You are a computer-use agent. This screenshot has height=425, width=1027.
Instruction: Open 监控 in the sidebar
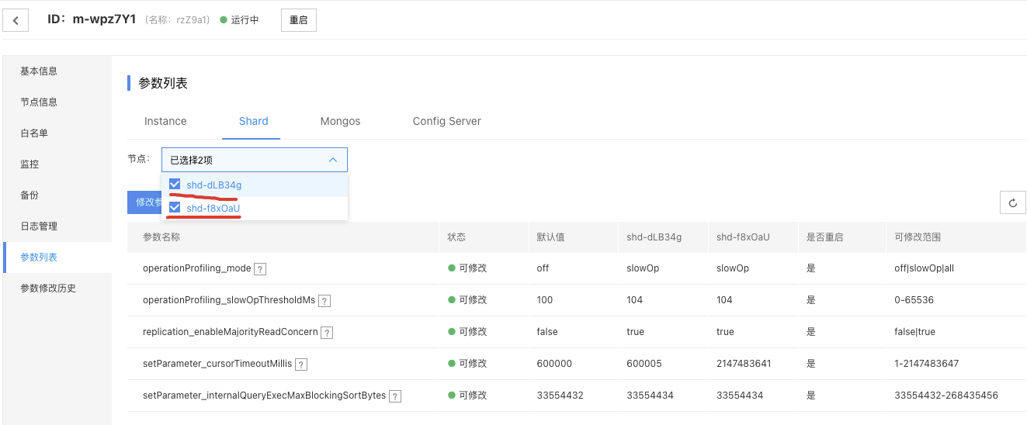[x=57, y=164]
